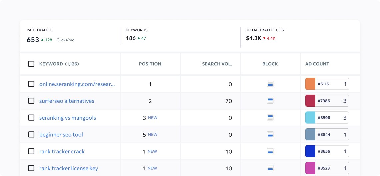Check the online.seranking.com keyword row checkbox
The height and width of the screenshot is (176, 380).
pyautogui.click(x=31, y=84)
